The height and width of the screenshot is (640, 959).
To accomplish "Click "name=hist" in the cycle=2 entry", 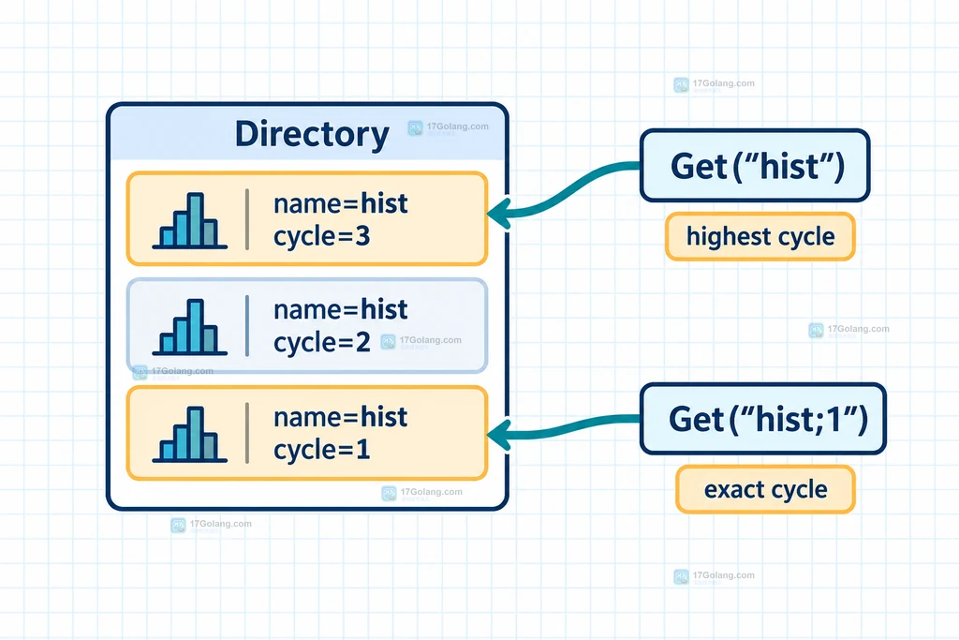I will coord(341,309).
